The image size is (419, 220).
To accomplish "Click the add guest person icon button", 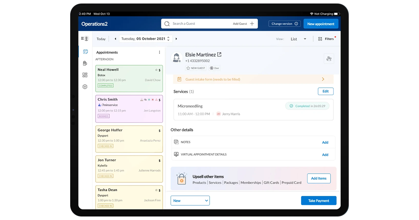I will pyautogui.click(x=329, y=59).
